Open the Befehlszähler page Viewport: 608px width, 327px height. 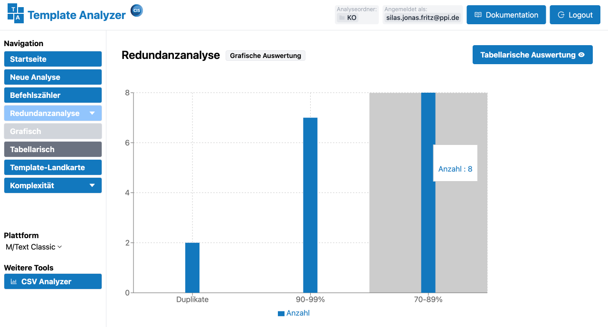coord(53,96)
